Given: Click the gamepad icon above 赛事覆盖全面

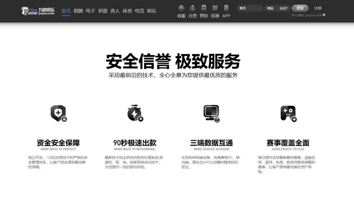Looking at the screenshot, I should click(x=288, y=113).
